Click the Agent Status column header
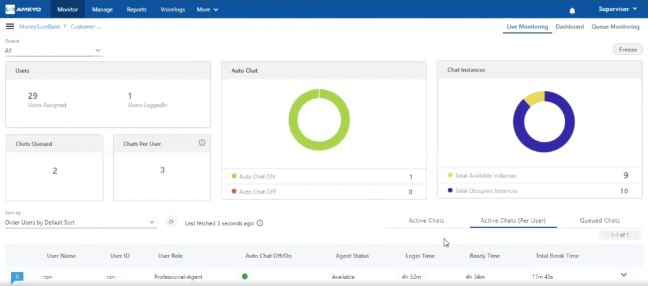This screenshot has height=286, width=648. pos(352,256)
